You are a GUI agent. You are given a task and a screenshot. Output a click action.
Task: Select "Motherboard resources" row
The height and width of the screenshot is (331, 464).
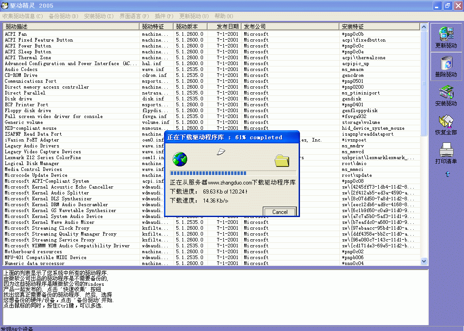coord(212,251)
